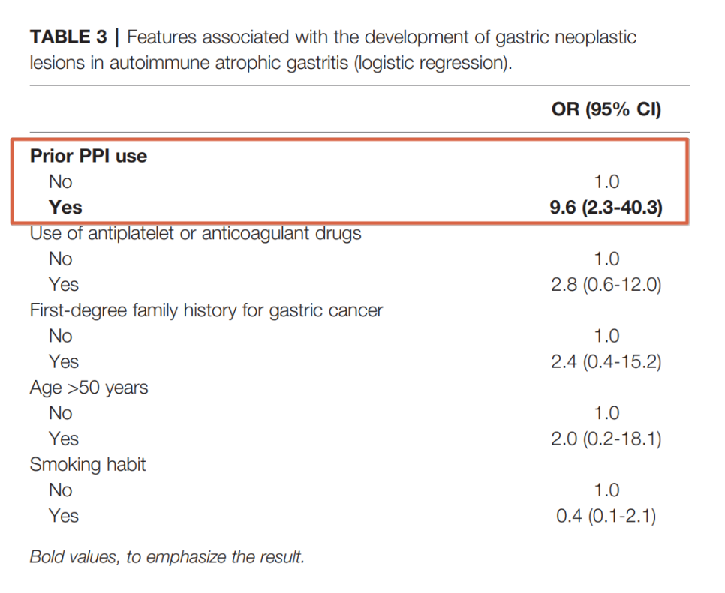Click the 2.8 (0.6-12.0) odds ratio value
Viewport: 725px width, 593px height.
tap(606, 285)
